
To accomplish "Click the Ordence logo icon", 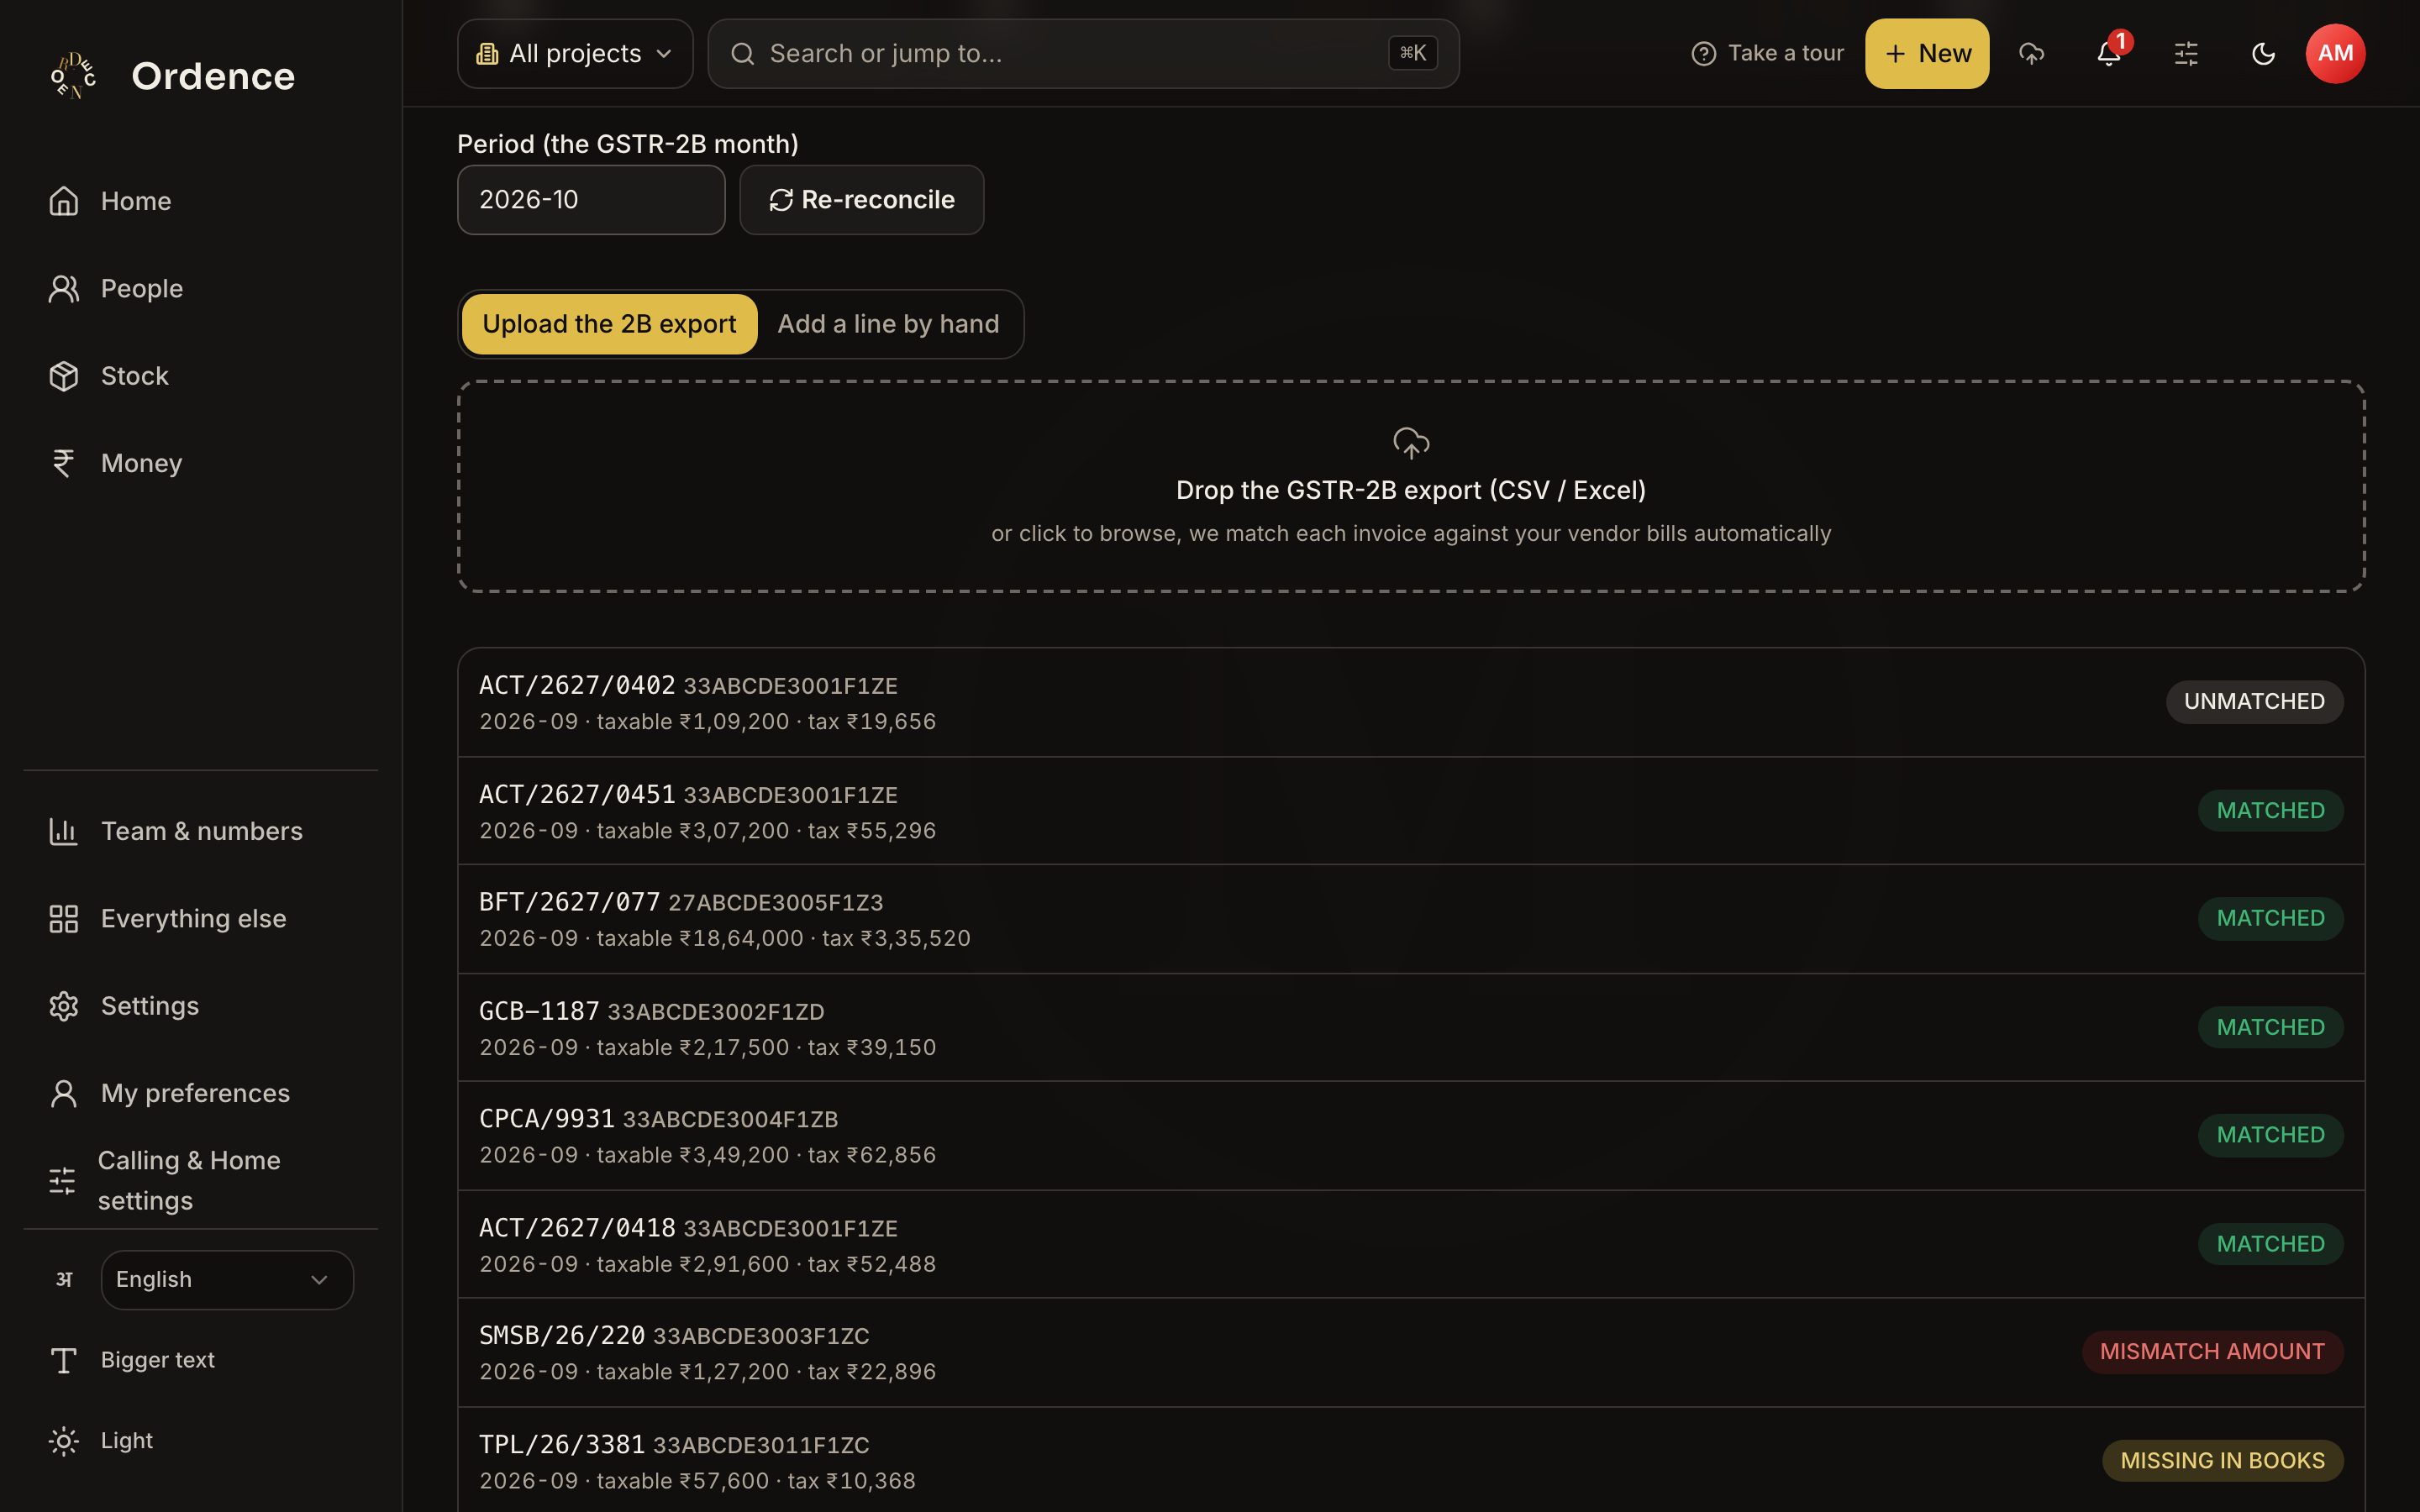I will [73, 76].
